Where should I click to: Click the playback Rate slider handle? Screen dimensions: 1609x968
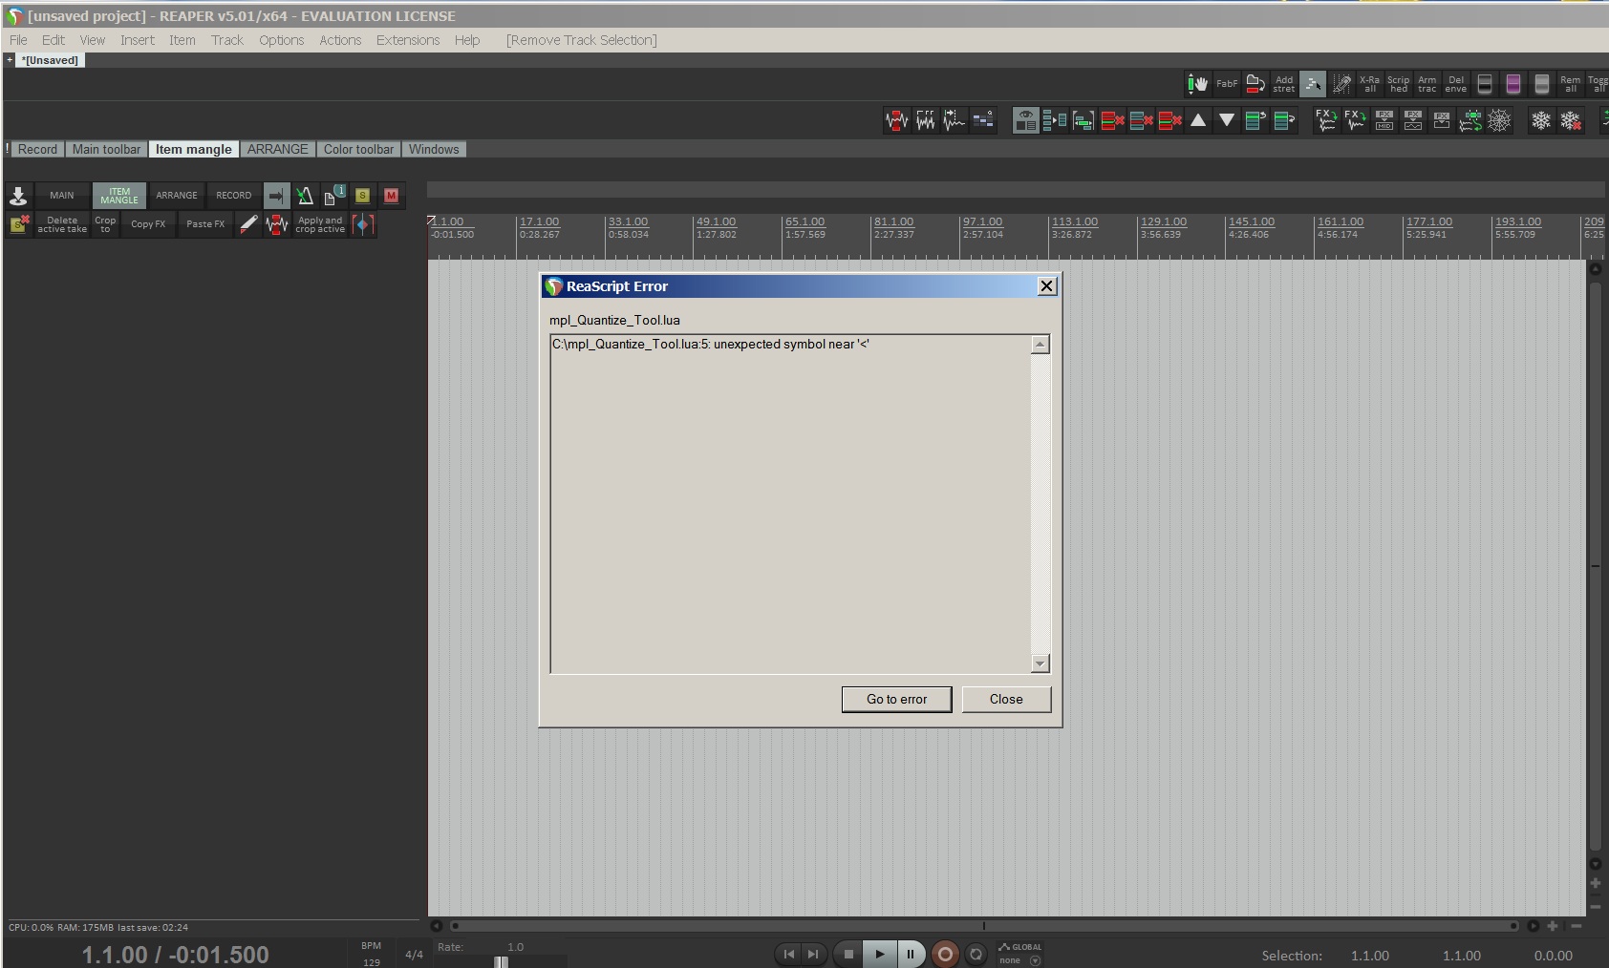click(501, 961)
